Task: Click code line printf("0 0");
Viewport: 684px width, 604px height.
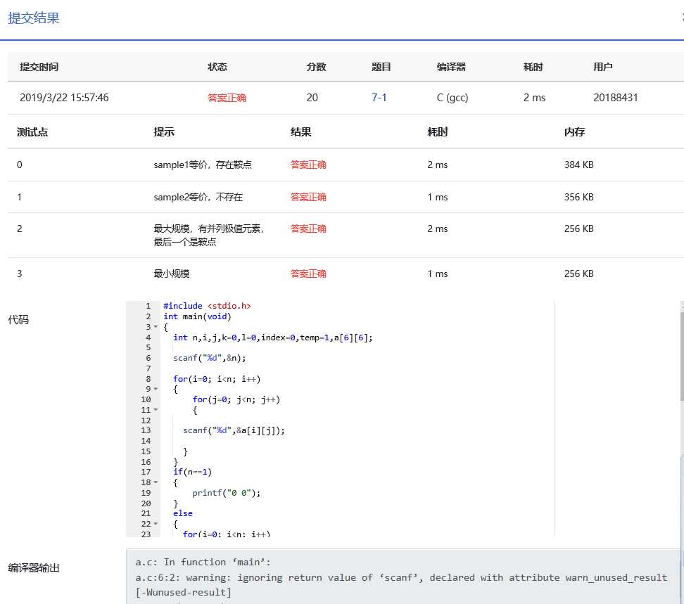Action: (227, 493)
